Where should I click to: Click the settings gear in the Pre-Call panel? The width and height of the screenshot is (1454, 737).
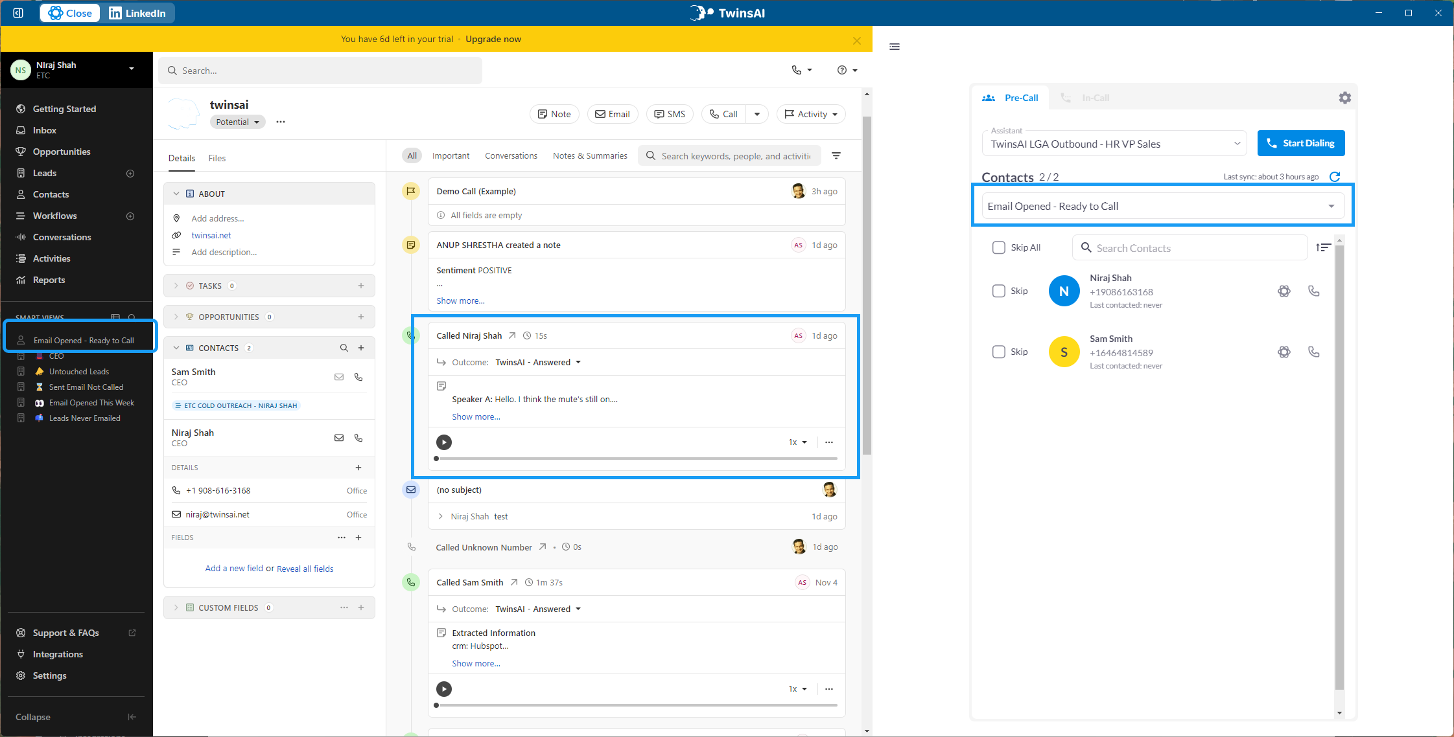click(x=1344, y=98)
